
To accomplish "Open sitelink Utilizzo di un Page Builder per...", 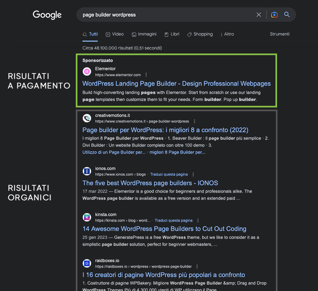I will pos(114,152).
